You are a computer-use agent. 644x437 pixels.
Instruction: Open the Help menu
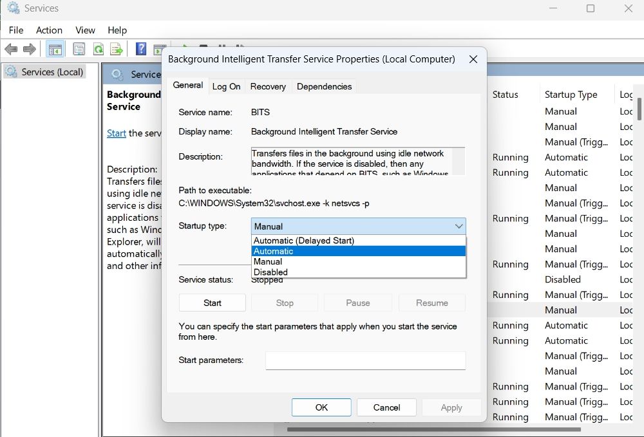[117, 30]
